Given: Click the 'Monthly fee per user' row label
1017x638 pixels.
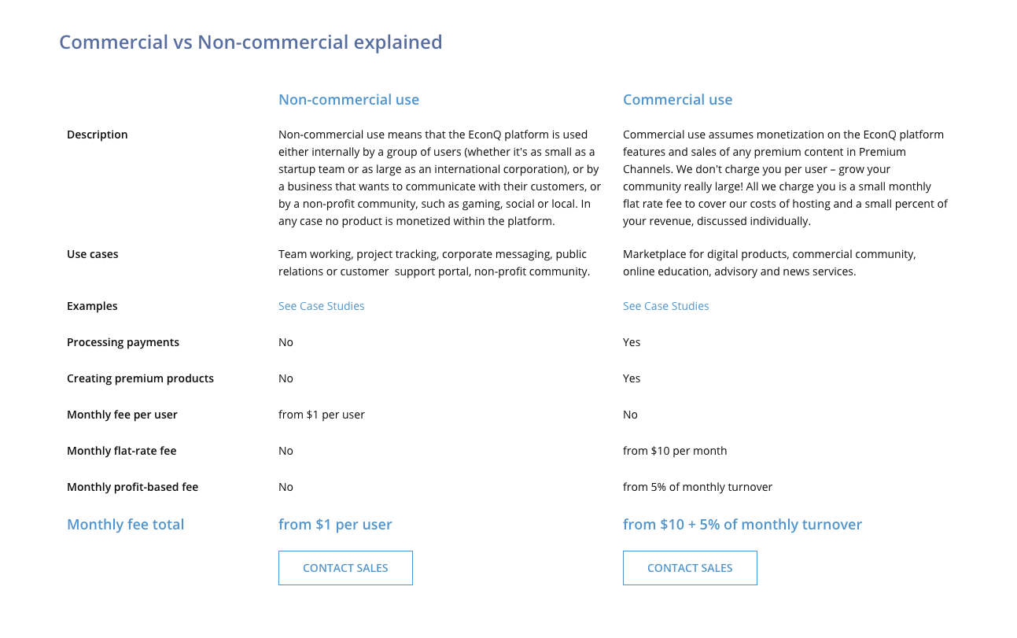Looking at the screenshot, I should pos(122,415).
